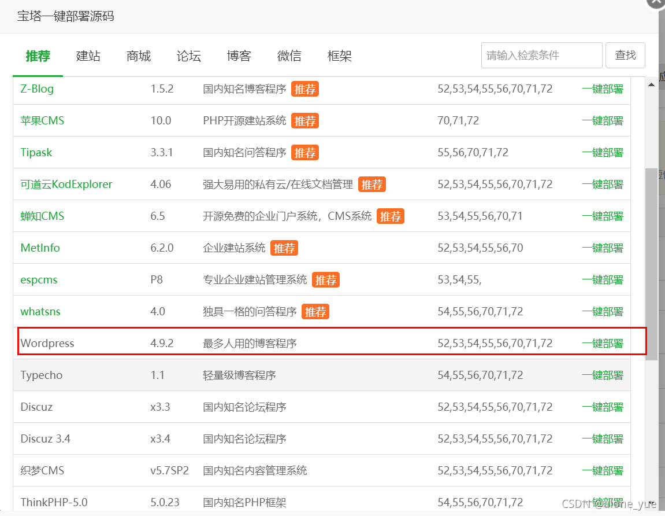
Task: Click 一键部署 for Wordpress
Action: tap(603, 343)
